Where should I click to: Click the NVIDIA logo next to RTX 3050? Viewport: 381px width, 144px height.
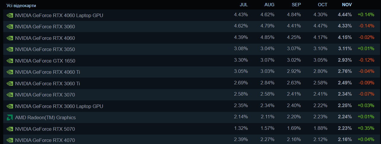coord(10,49)
